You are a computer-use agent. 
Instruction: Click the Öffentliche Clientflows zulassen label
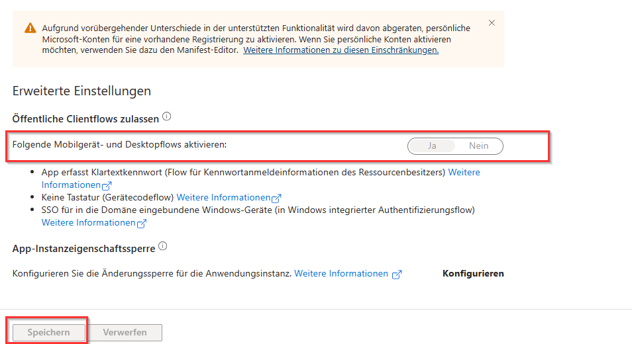click(86, 119)
